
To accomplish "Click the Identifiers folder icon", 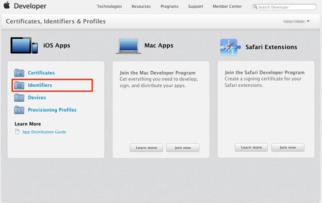I will (x=19, y=85).
